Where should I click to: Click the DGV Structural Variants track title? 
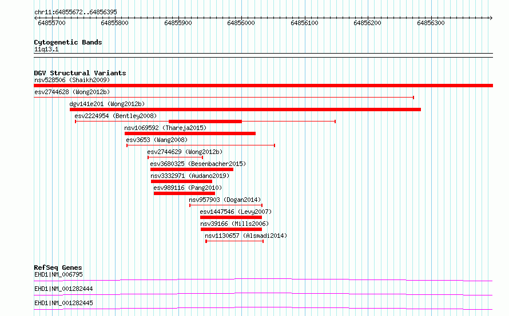[x=80, y=73]
